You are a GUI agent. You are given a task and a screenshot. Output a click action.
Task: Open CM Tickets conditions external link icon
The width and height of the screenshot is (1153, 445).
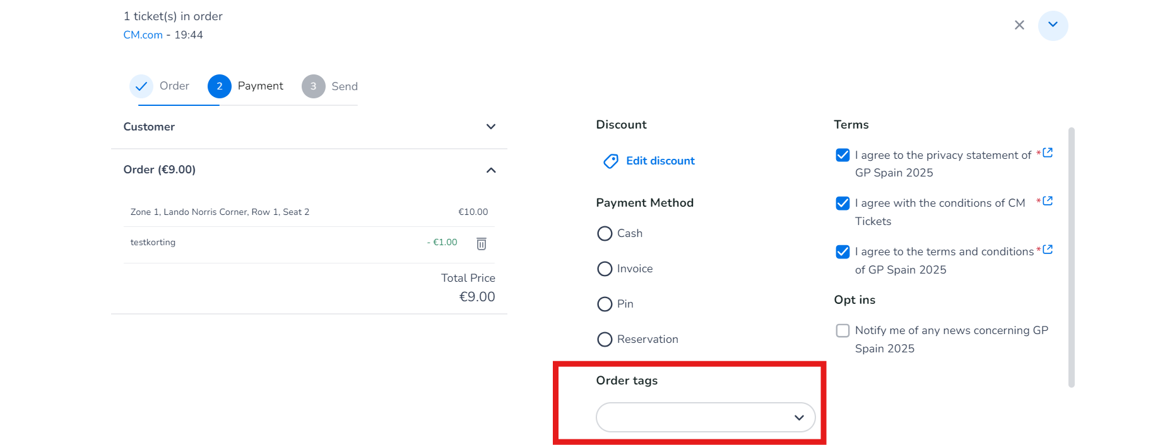pyautogui.click(x=1048, y=201)
